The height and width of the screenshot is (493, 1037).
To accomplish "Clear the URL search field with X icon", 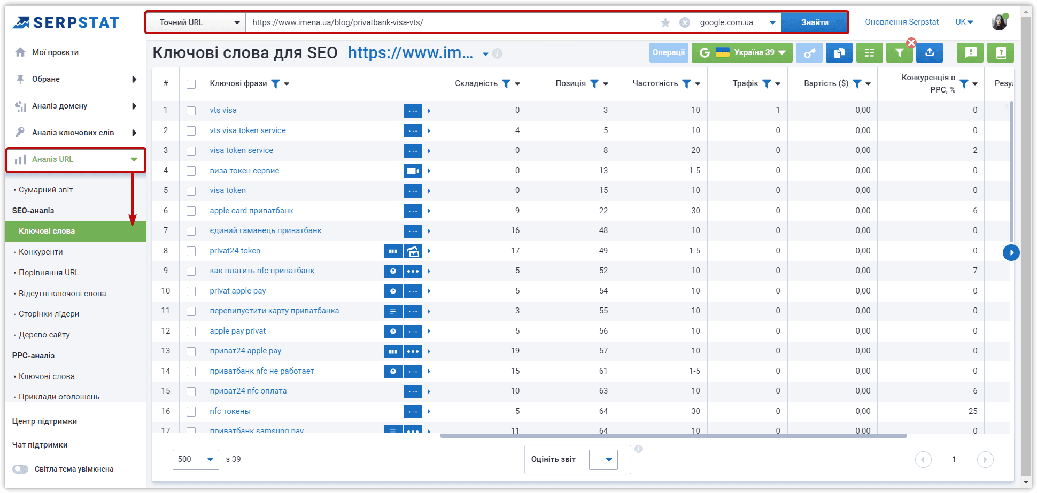I will [685, 22].
